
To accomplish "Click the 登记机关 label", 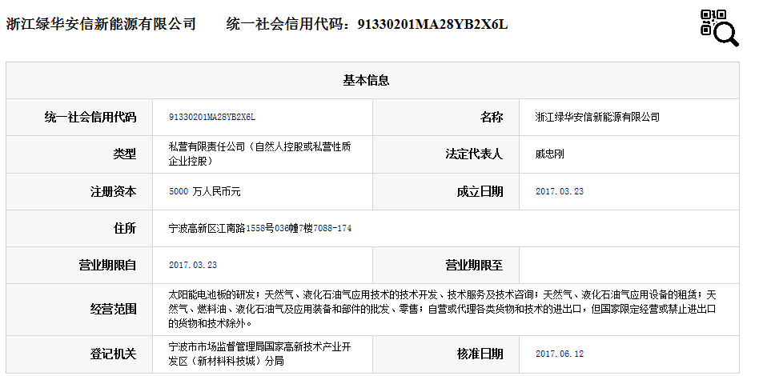I will click(114, 354).
